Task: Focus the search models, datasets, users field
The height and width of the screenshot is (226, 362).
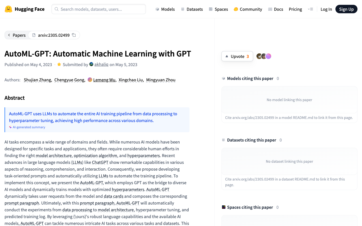Action: click(x=99, y=9)
